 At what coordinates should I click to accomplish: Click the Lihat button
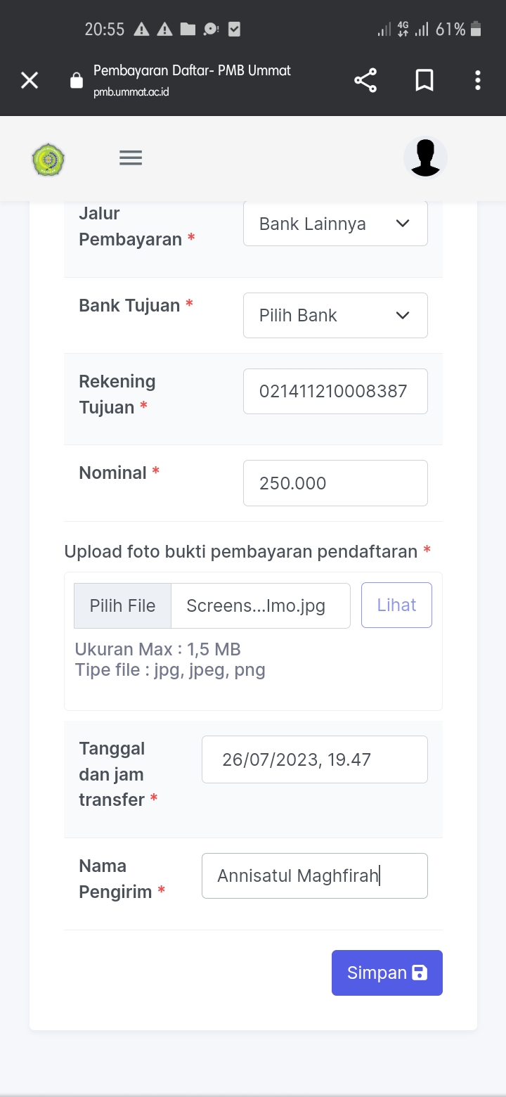coord(396,605)
